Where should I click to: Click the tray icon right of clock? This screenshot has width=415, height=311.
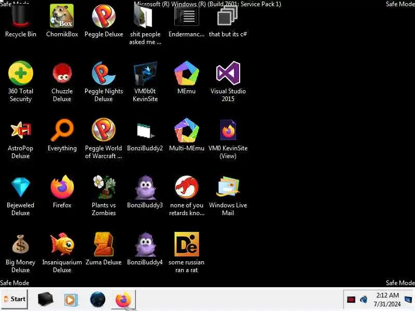[x=408, y=300]
